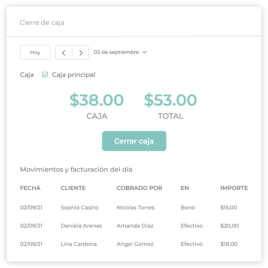This screenshot has width=268, height=268.
Task: Click the Bono payment method entry
Action: click(188, 208)
